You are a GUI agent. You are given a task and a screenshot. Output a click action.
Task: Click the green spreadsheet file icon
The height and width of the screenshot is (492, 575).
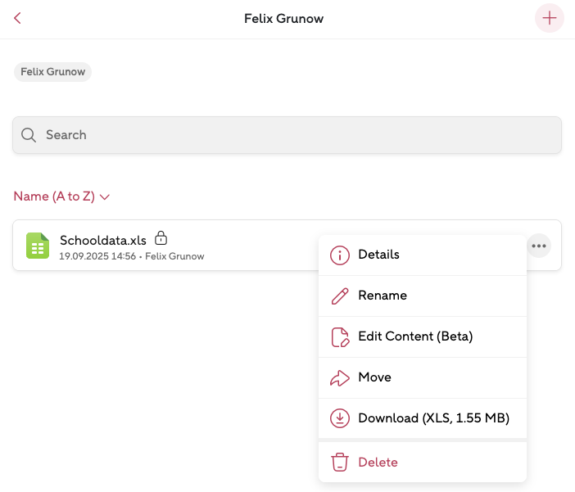tap(38, 246)
